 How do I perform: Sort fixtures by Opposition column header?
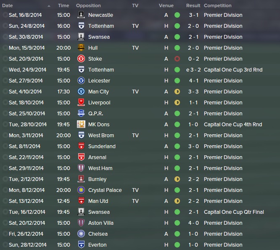click(x=88, y=5)
